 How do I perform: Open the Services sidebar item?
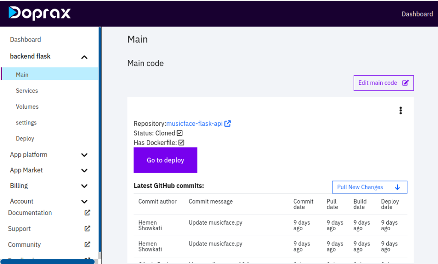(x=27, y=91)
